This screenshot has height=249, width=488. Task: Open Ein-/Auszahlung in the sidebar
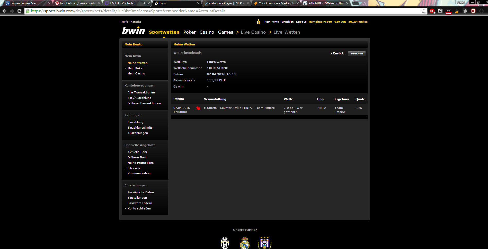tap(139, 98)
